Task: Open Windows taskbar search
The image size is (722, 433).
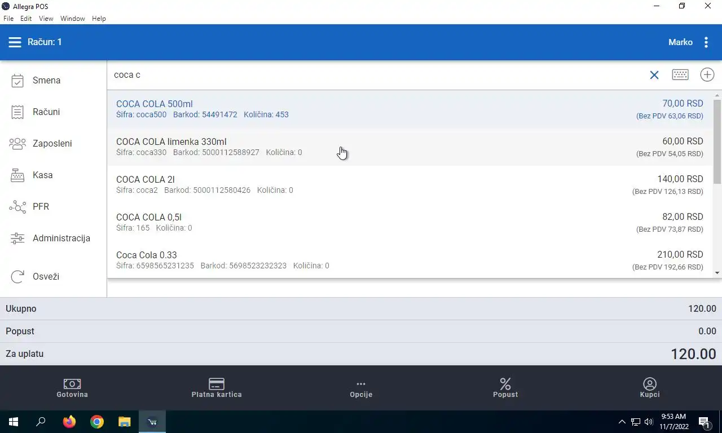Action: click(41, 422)
